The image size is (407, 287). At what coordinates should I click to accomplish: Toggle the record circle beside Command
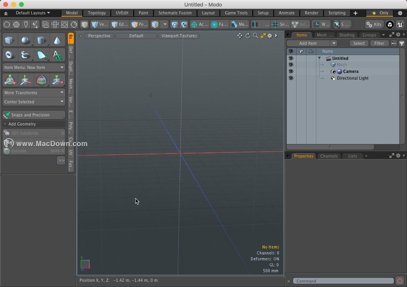400,281
